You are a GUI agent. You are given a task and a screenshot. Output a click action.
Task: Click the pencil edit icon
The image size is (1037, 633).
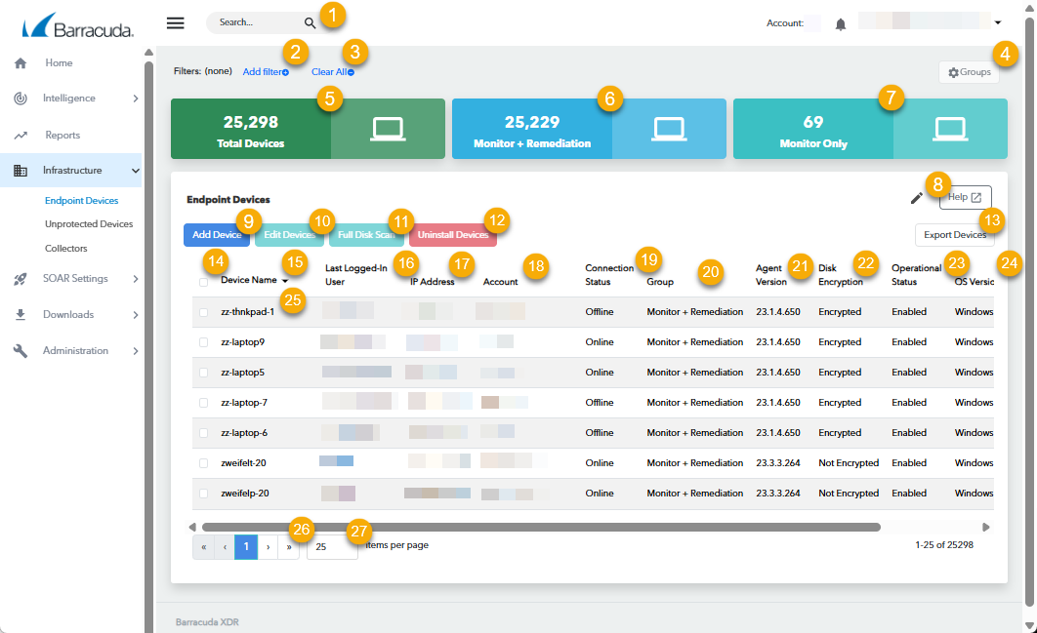tap(917, 198)
